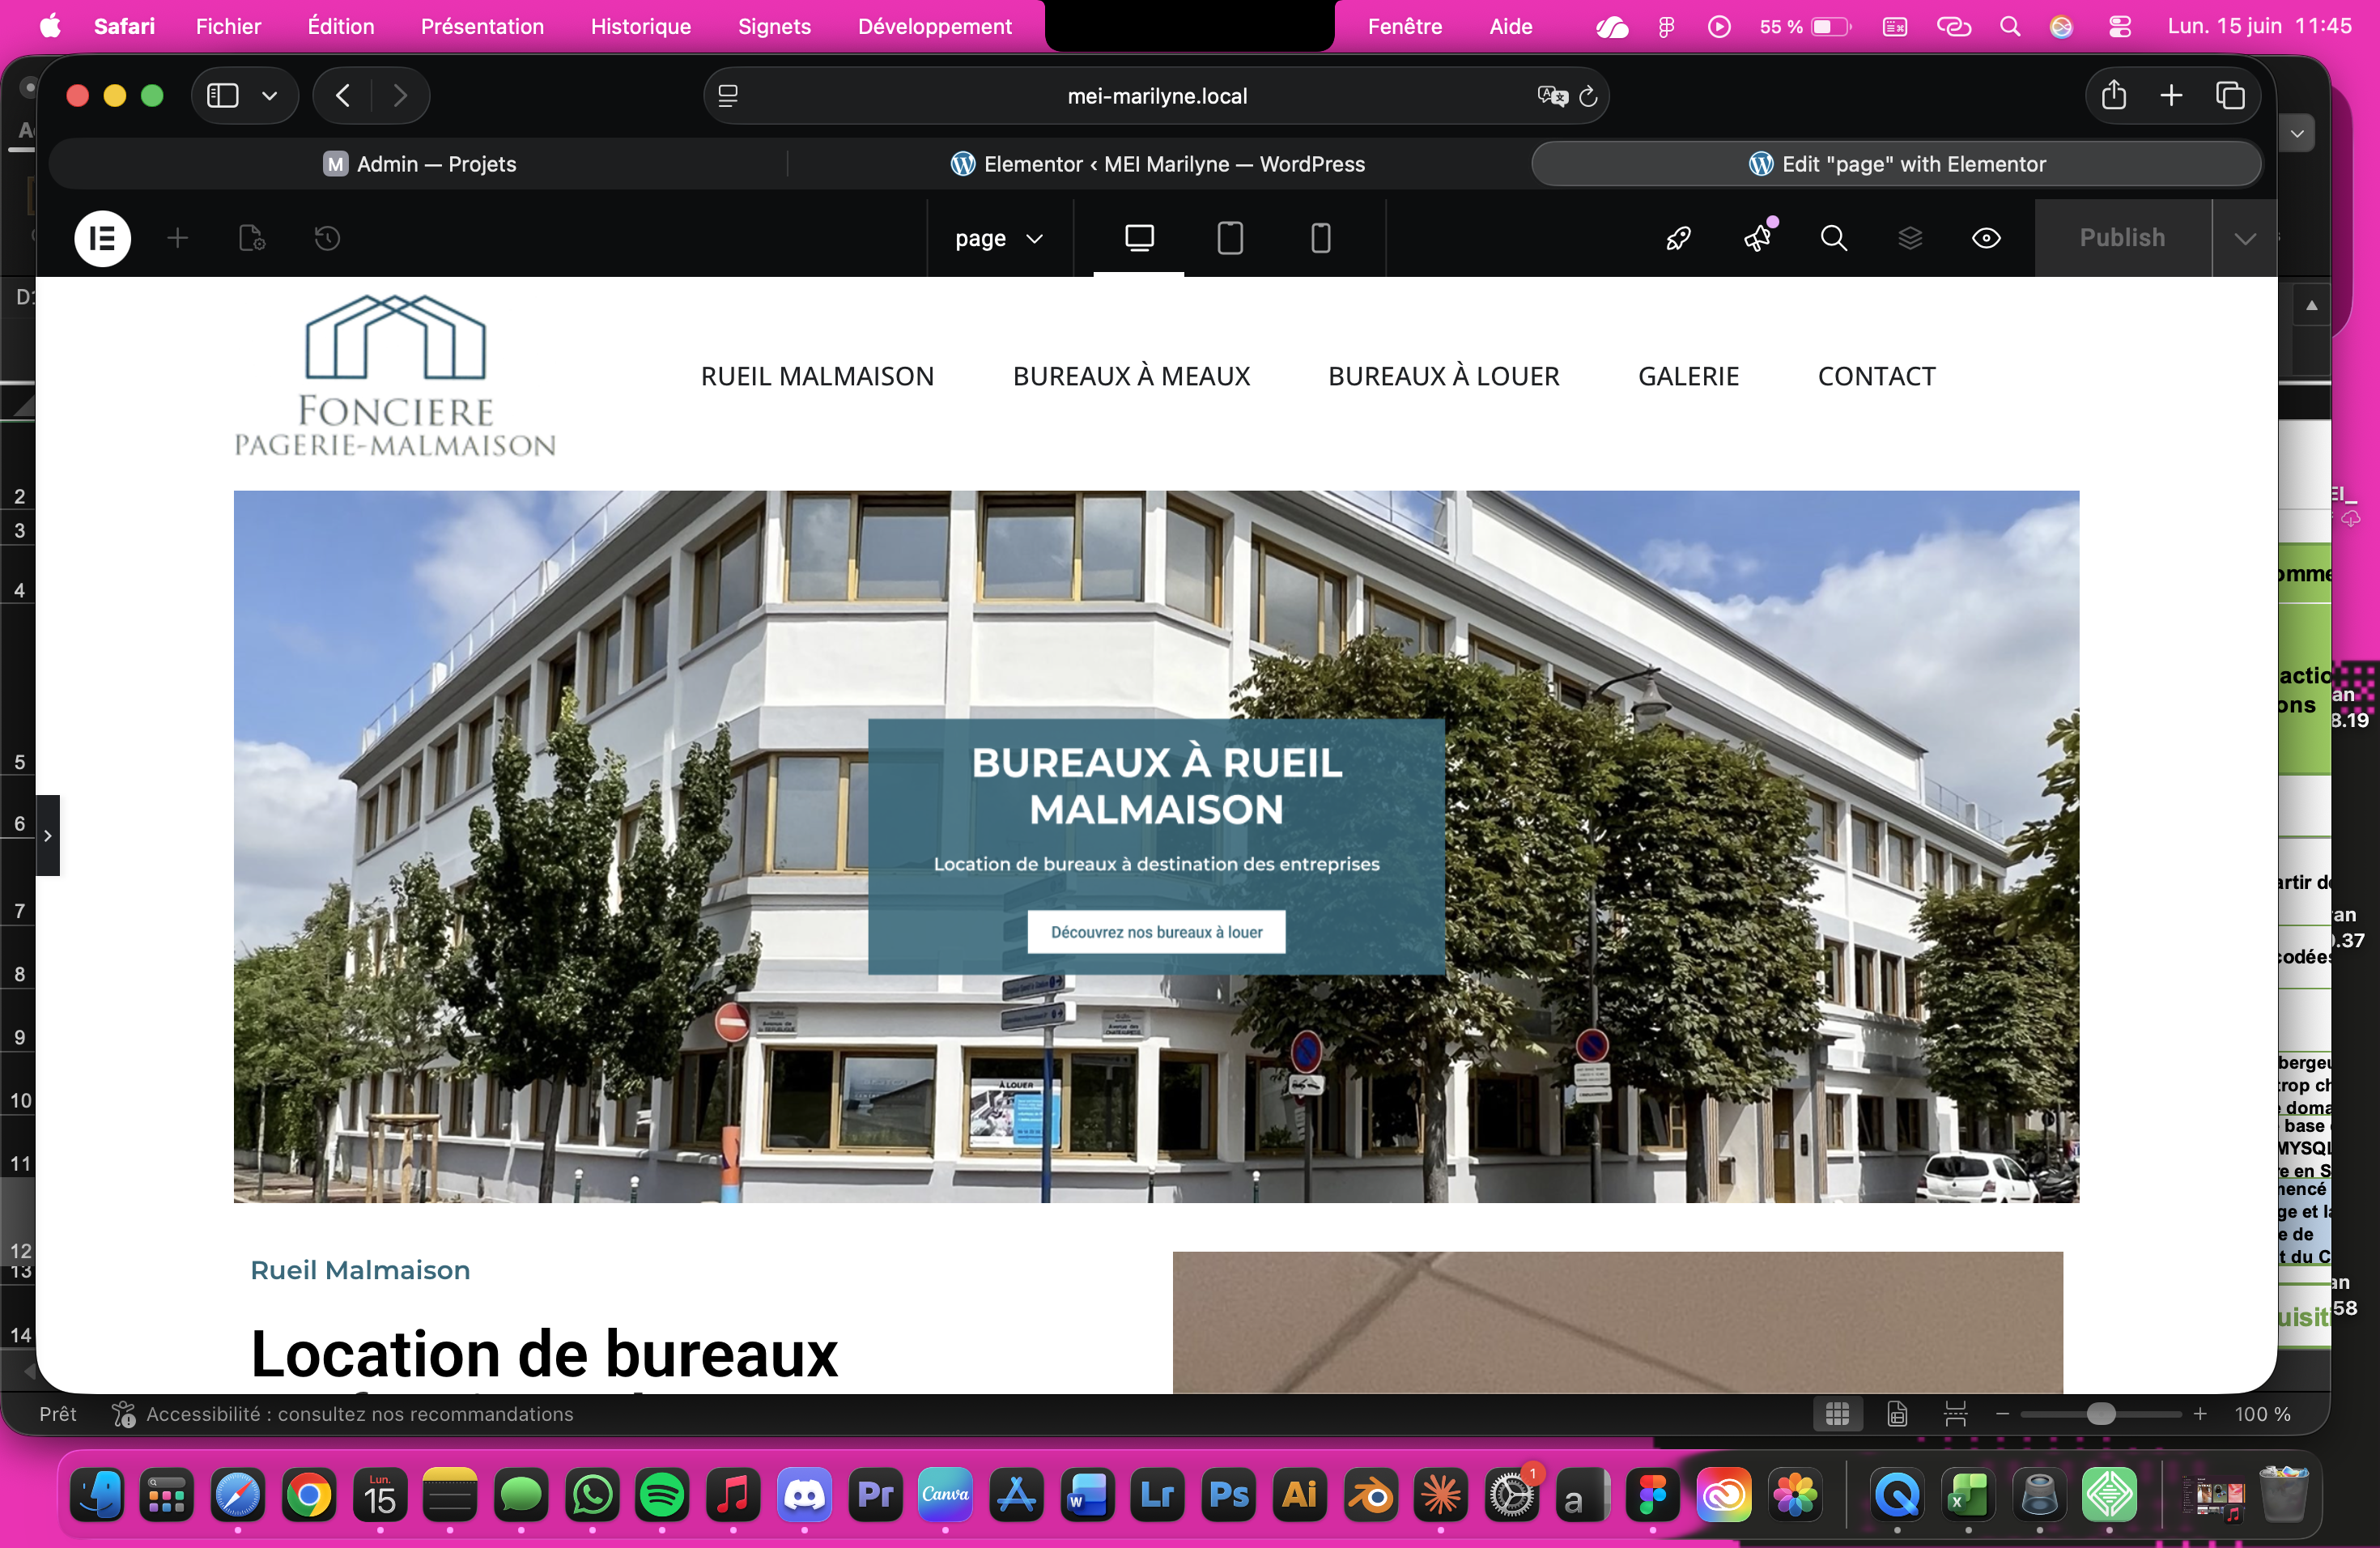This screenshot has width=2380, height=1548.
Task: Toggle the Safari sidebar button
Action: tap(222, 96)
